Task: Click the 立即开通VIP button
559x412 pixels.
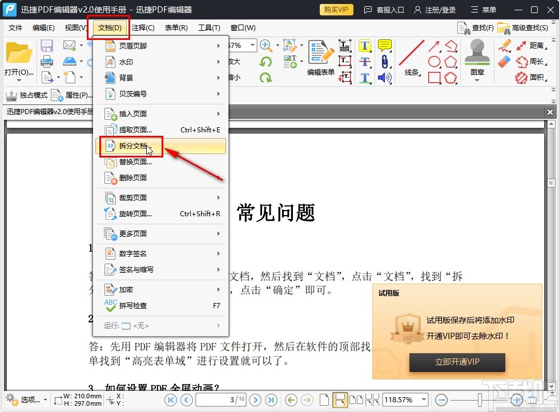Action: click(x=457, y=362)
